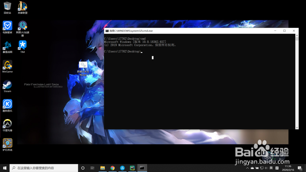Open the battery tray icon
Screen dimensions: 306x172
257,168
